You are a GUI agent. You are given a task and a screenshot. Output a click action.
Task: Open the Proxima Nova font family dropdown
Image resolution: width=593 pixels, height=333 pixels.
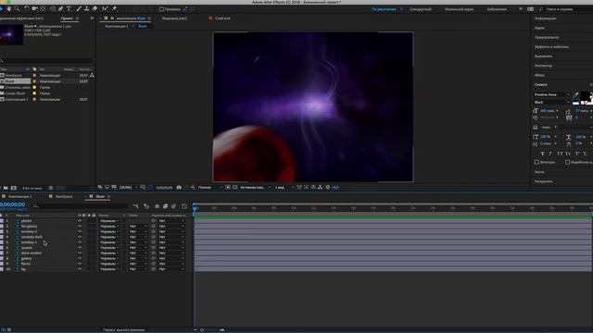551,94
